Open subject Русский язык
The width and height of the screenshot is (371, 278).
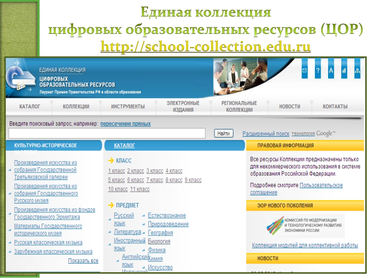tap(124, 219)
